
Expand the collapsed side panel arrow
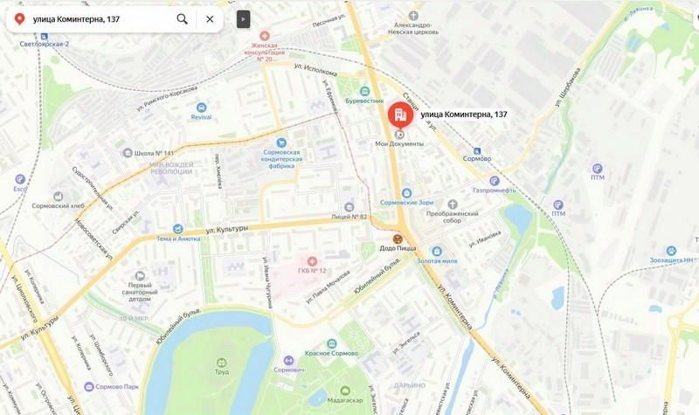click(243, 19)
